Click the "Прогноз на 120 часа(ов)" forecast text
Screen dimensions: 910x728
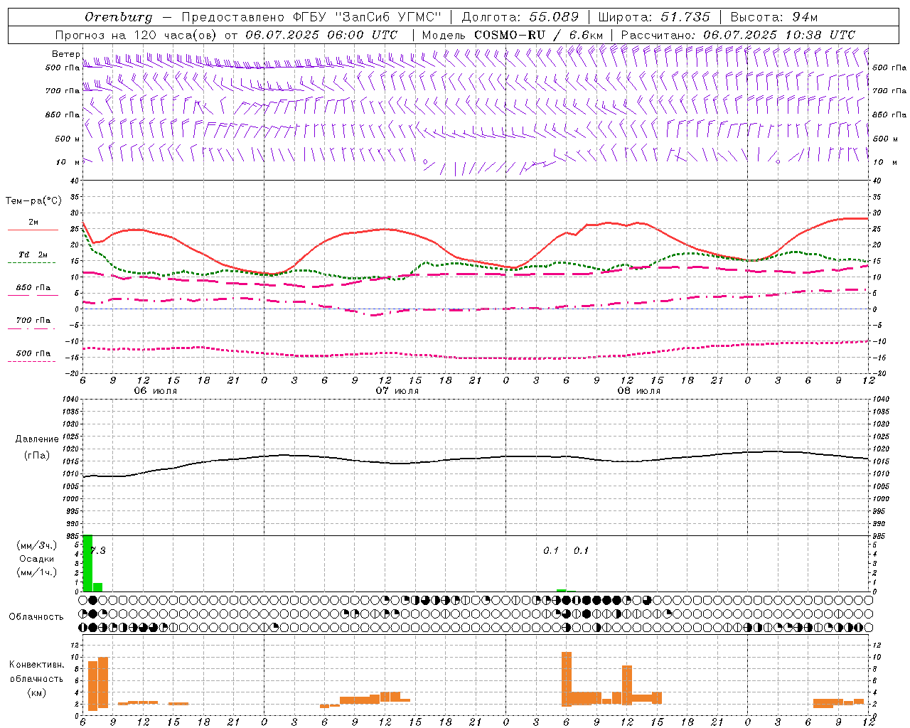(136, 35)
